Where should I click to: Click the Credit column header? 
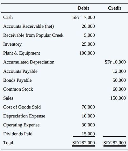pyautogui.click(x=114, y=8)
